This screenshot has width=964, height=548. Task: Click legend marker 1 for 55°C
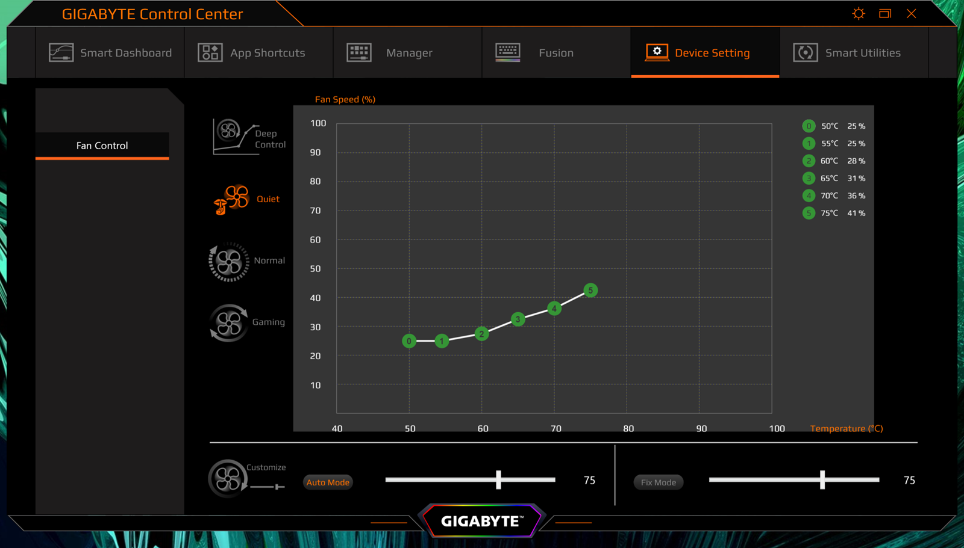click(809, 144)
